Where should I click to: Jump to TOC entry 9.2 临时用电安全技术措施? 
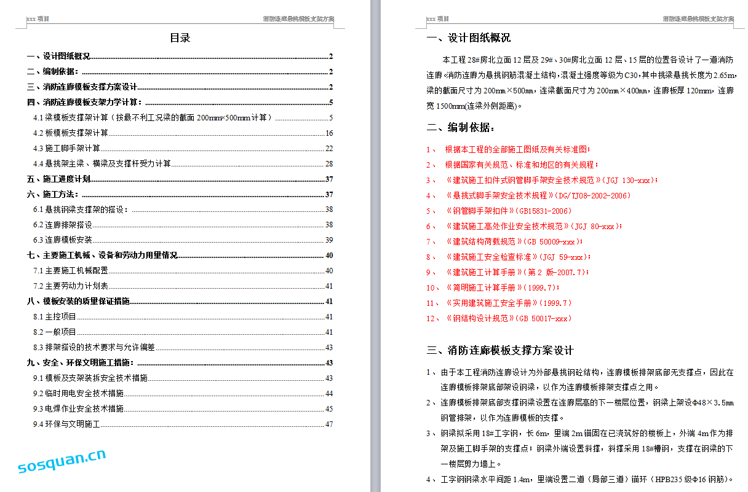79,393
